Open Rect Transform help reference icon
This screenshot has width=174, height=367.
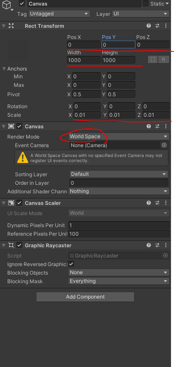(x=149, y=26)
